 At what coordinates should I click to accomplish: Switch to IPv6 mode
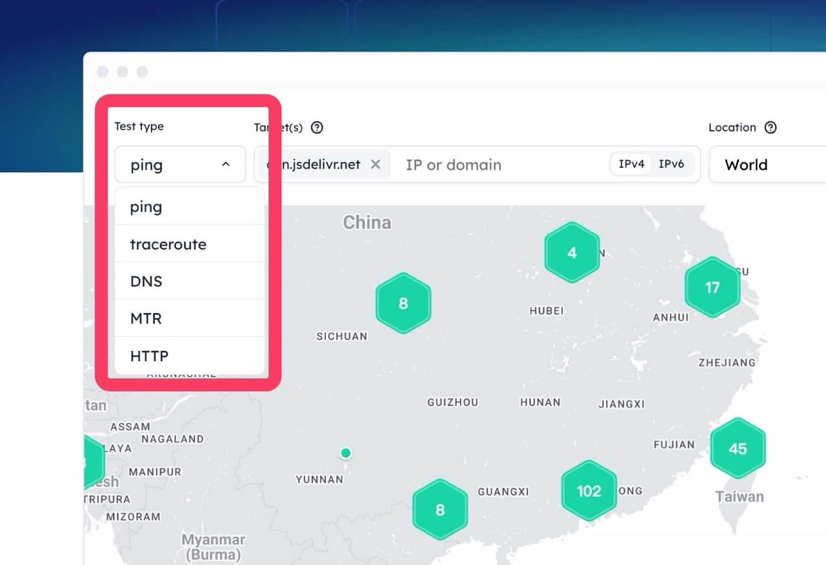click(x=671, y=164)
